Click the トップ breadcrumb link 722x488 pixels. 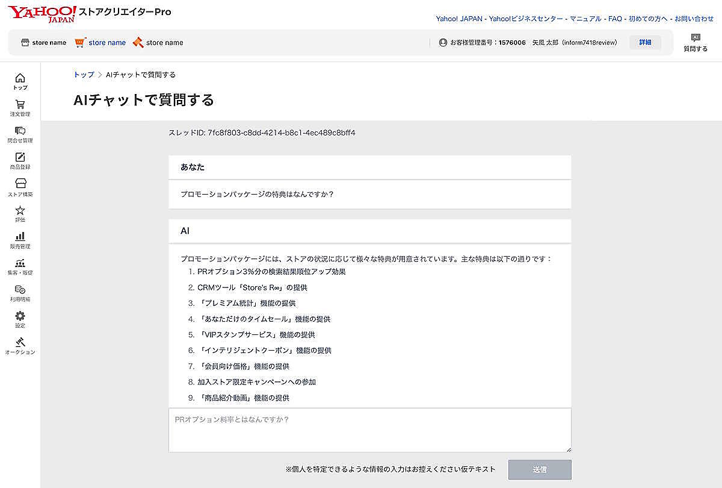tap(84, 75)
